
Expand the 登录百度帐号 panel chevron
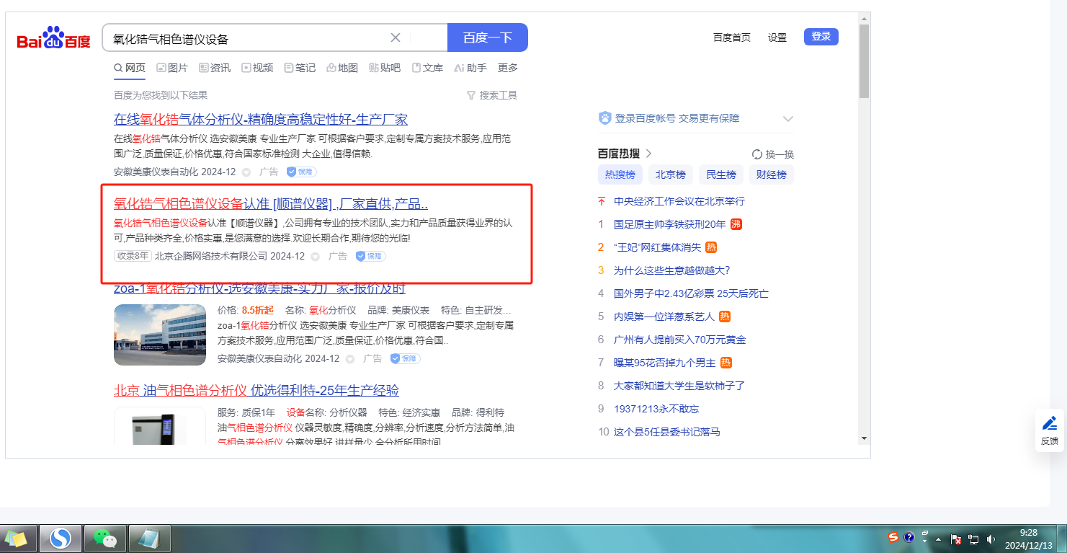[787, 119]
